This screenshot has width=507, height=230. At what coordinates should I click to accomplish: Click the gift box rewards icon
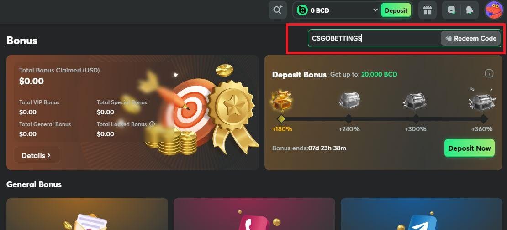click(428, 10)
